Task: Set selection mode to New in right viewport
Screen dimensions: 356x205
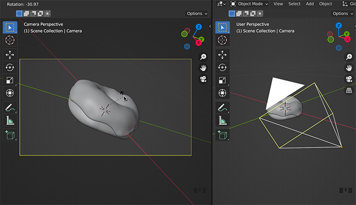Action: tap(232, 14)
